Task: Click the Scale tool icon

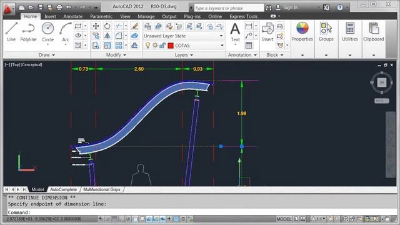Action: click(x=107, y=46)
